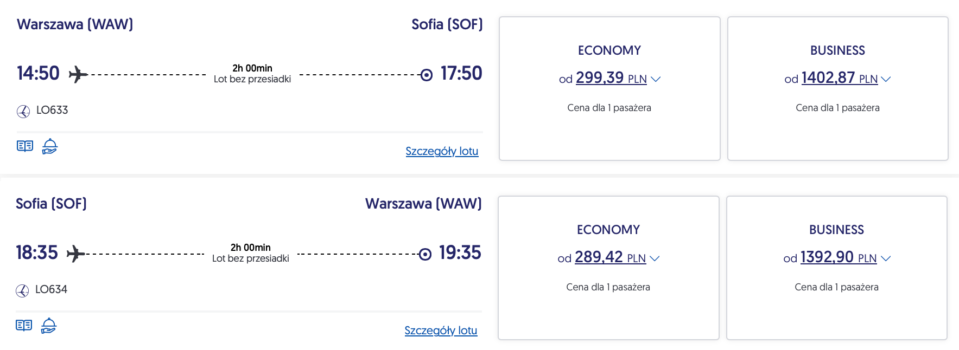Expand the Economy 299,39 PLN fare chevron

(x=656, y=79)
